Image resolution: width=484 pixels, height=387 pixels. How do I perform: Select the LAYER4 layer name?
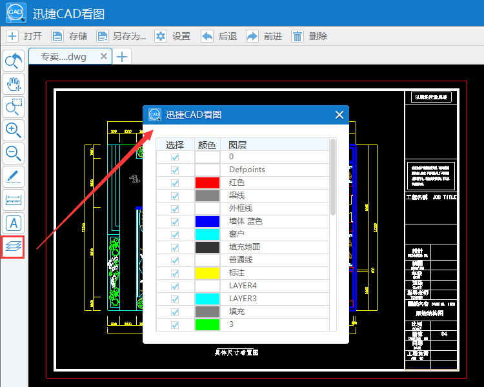tap(243, 286)
